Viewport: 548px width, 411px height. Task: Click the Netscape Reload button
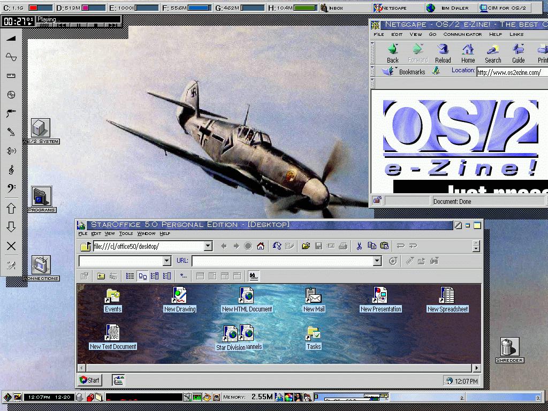click(443, 53)
